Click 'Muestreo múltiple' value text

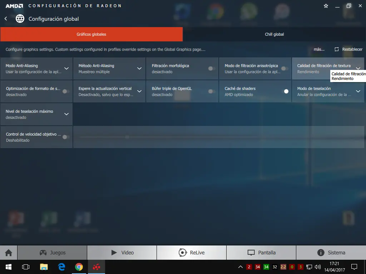coord(94,72)
